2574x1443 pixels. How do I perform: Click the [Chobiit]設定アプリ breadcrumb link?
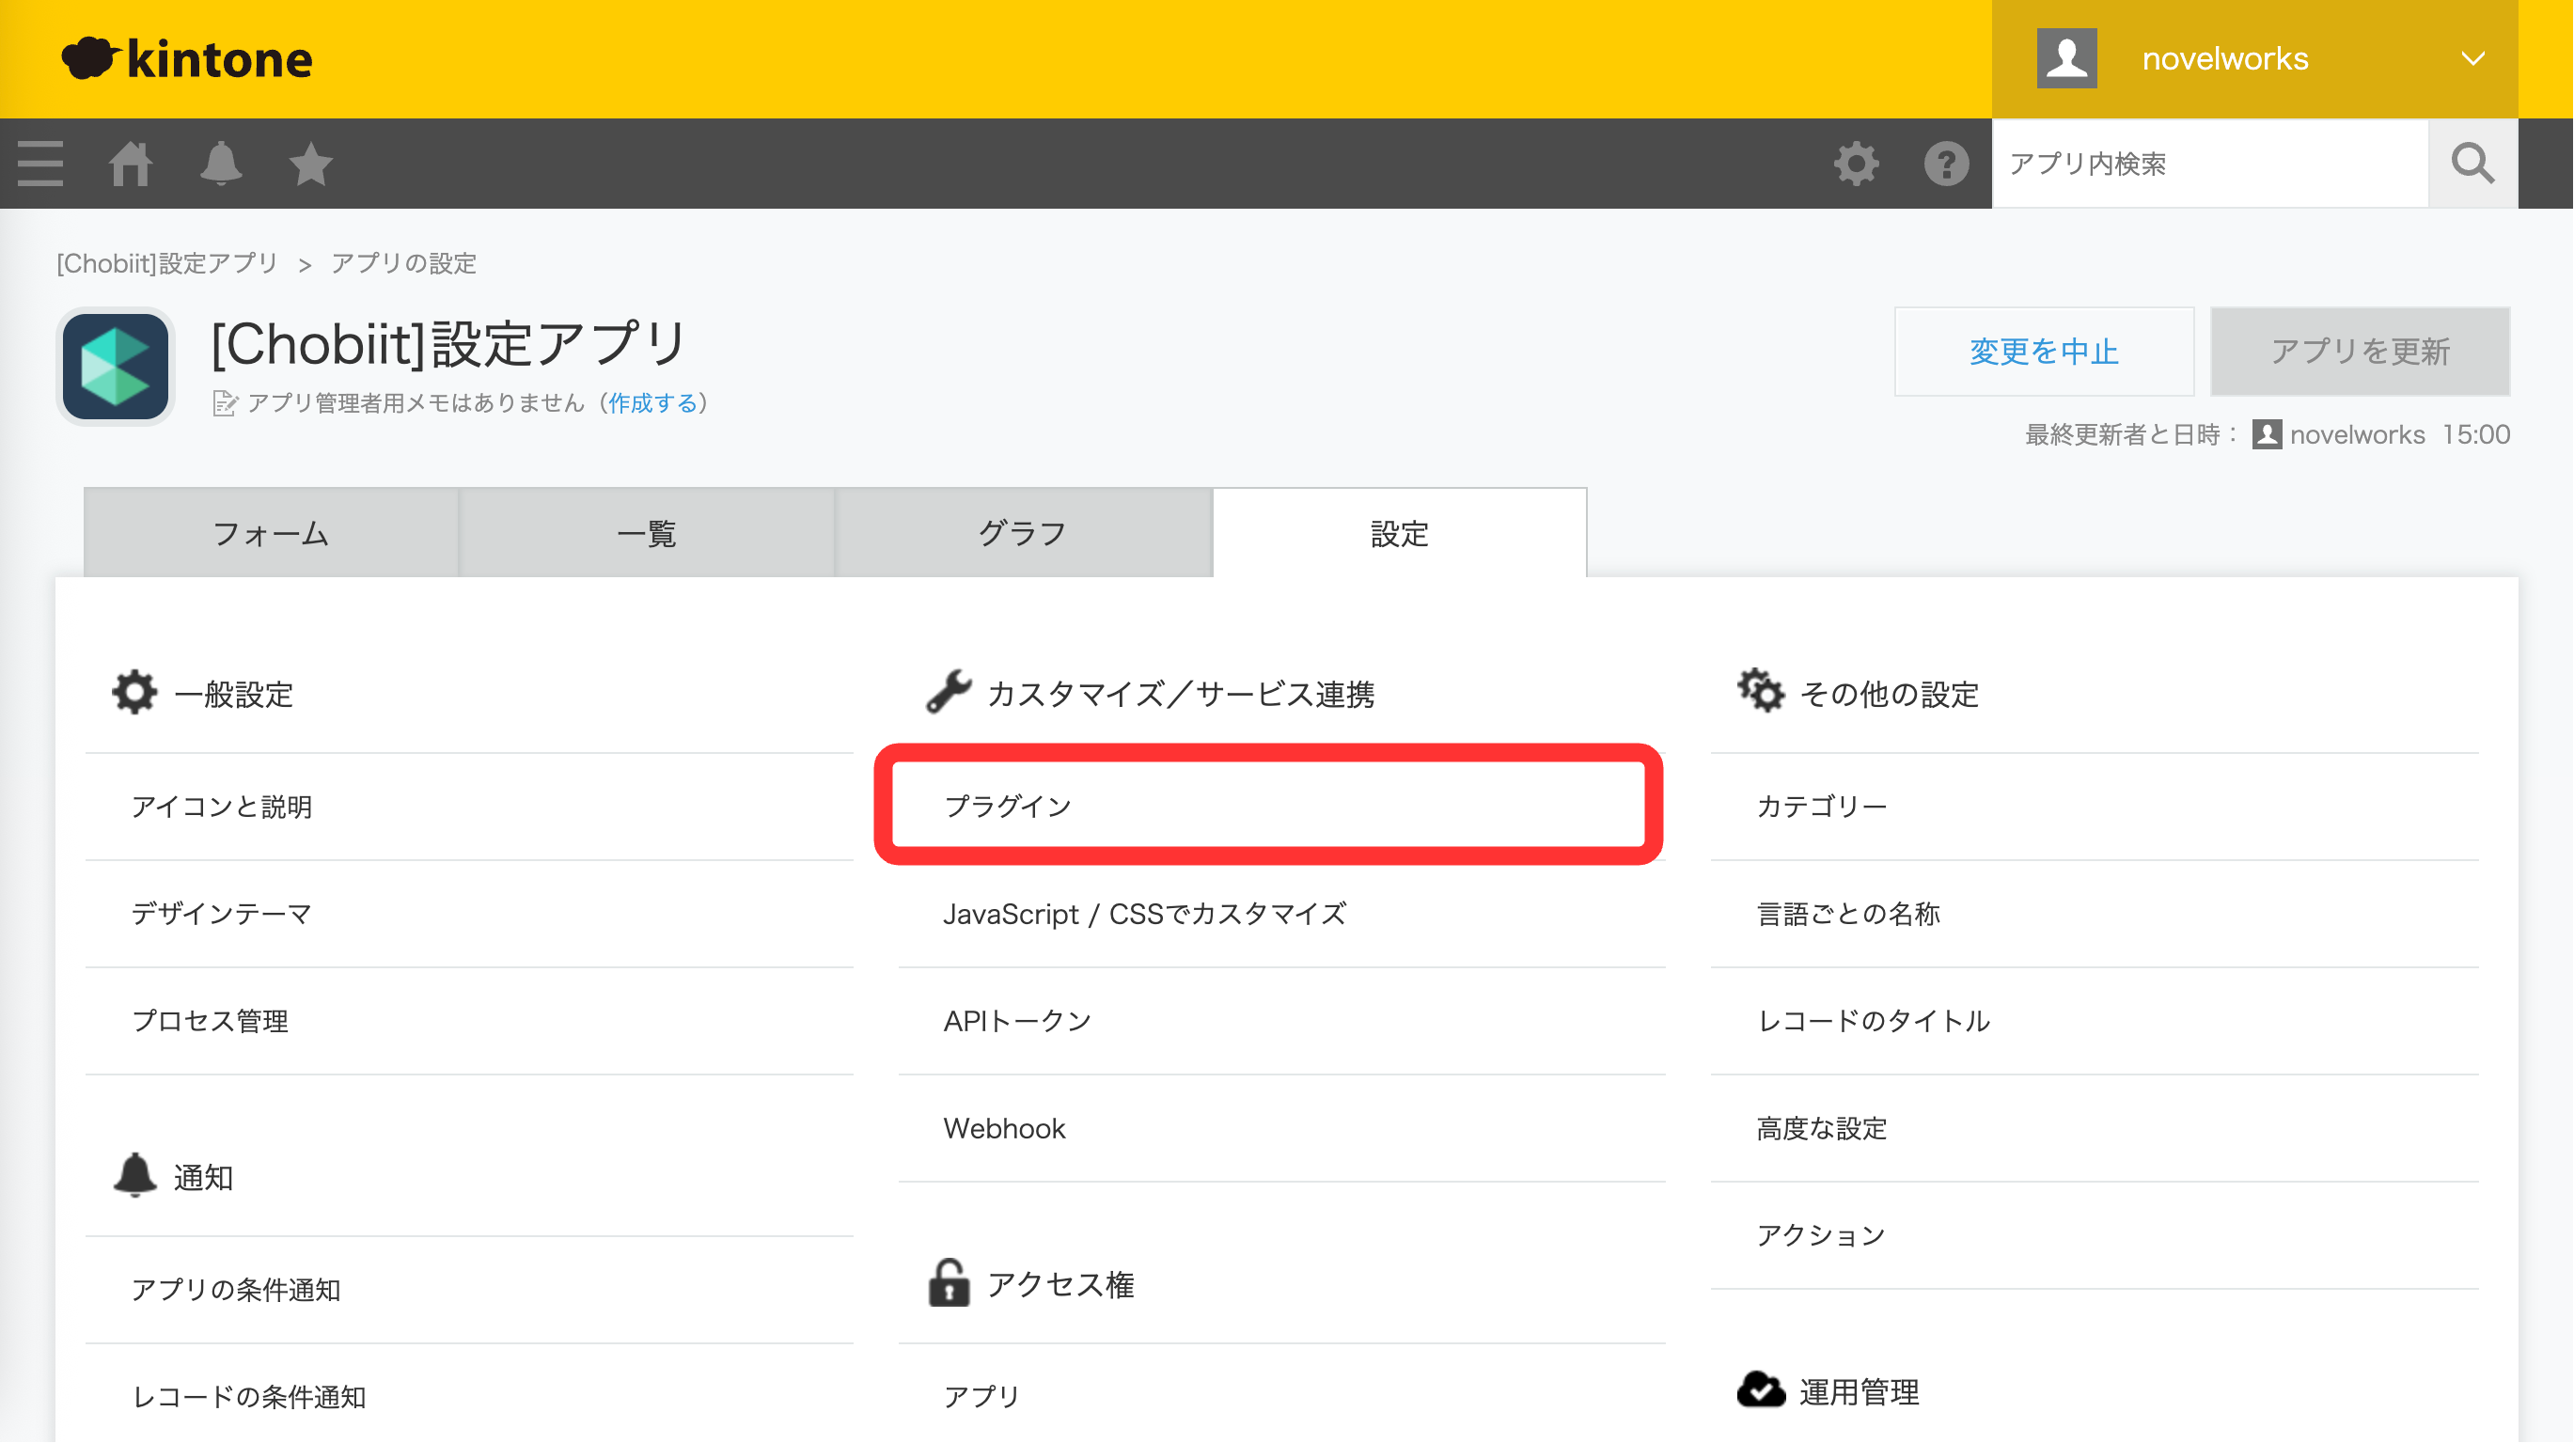click(167, 264)
